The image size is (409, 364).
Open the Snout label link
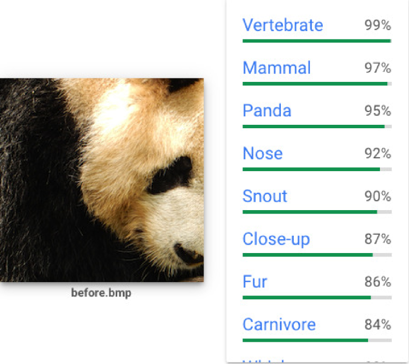pyautogui.click(x=265, y=197)
